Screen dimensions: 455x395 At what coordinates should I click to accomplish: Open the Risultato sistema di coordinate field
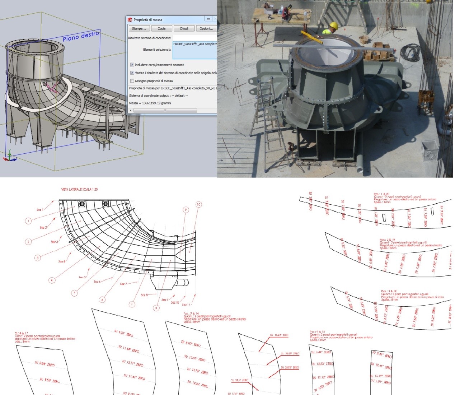click(195, 38)
